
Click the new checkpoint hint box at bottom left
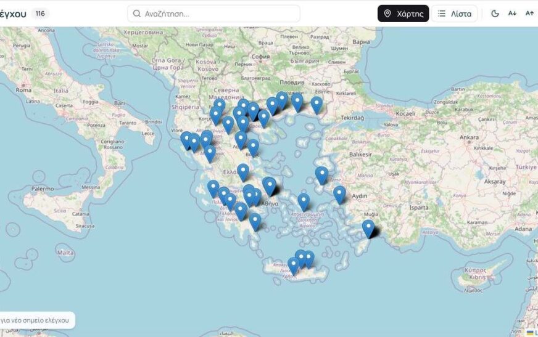pyautogui.click(x=36, y=320)
